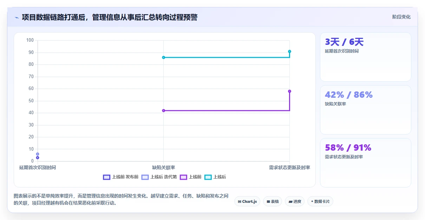Click the Chart.js tag
Screen dimensions: 425x220
(x=247, y=201)
